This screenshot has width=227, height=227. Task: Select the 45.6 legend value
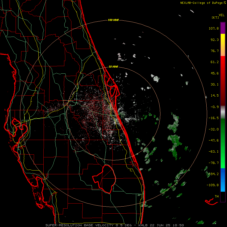tap(215, 73)
